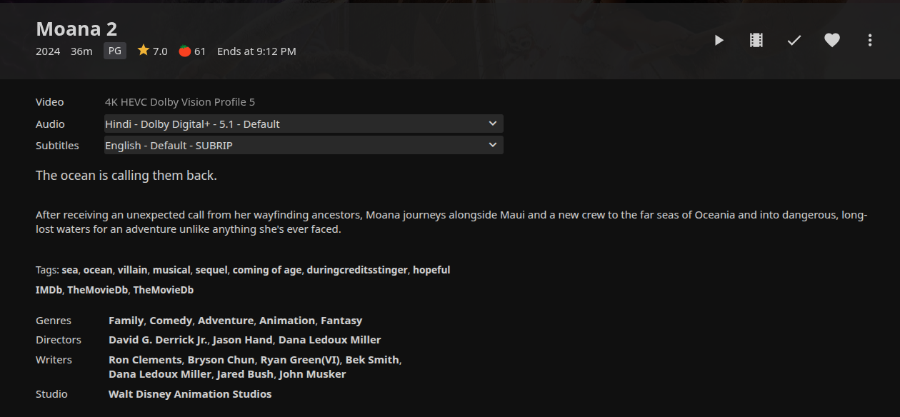
Task: Select the Animation genre
Action: click(x=286, y=321)
